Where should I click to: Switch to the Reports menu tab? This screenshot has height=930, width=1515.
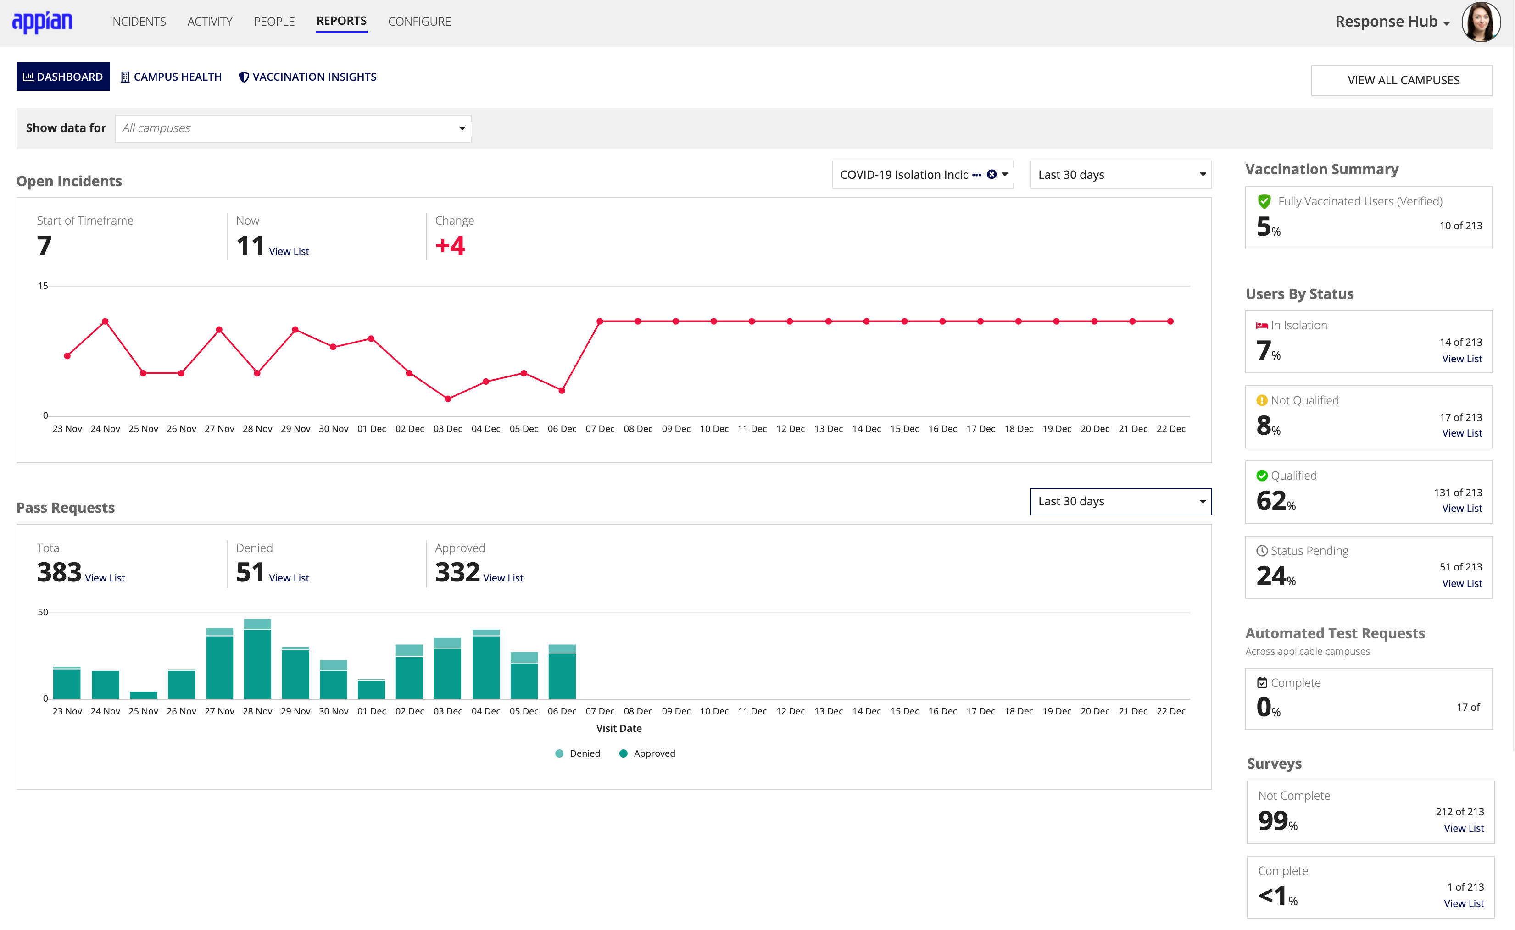341,22
